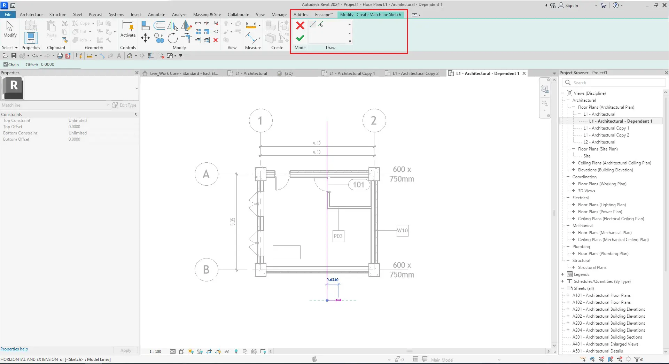
Task: Cancel the matchline sketch with red X
Action: (x=300, y=25)
